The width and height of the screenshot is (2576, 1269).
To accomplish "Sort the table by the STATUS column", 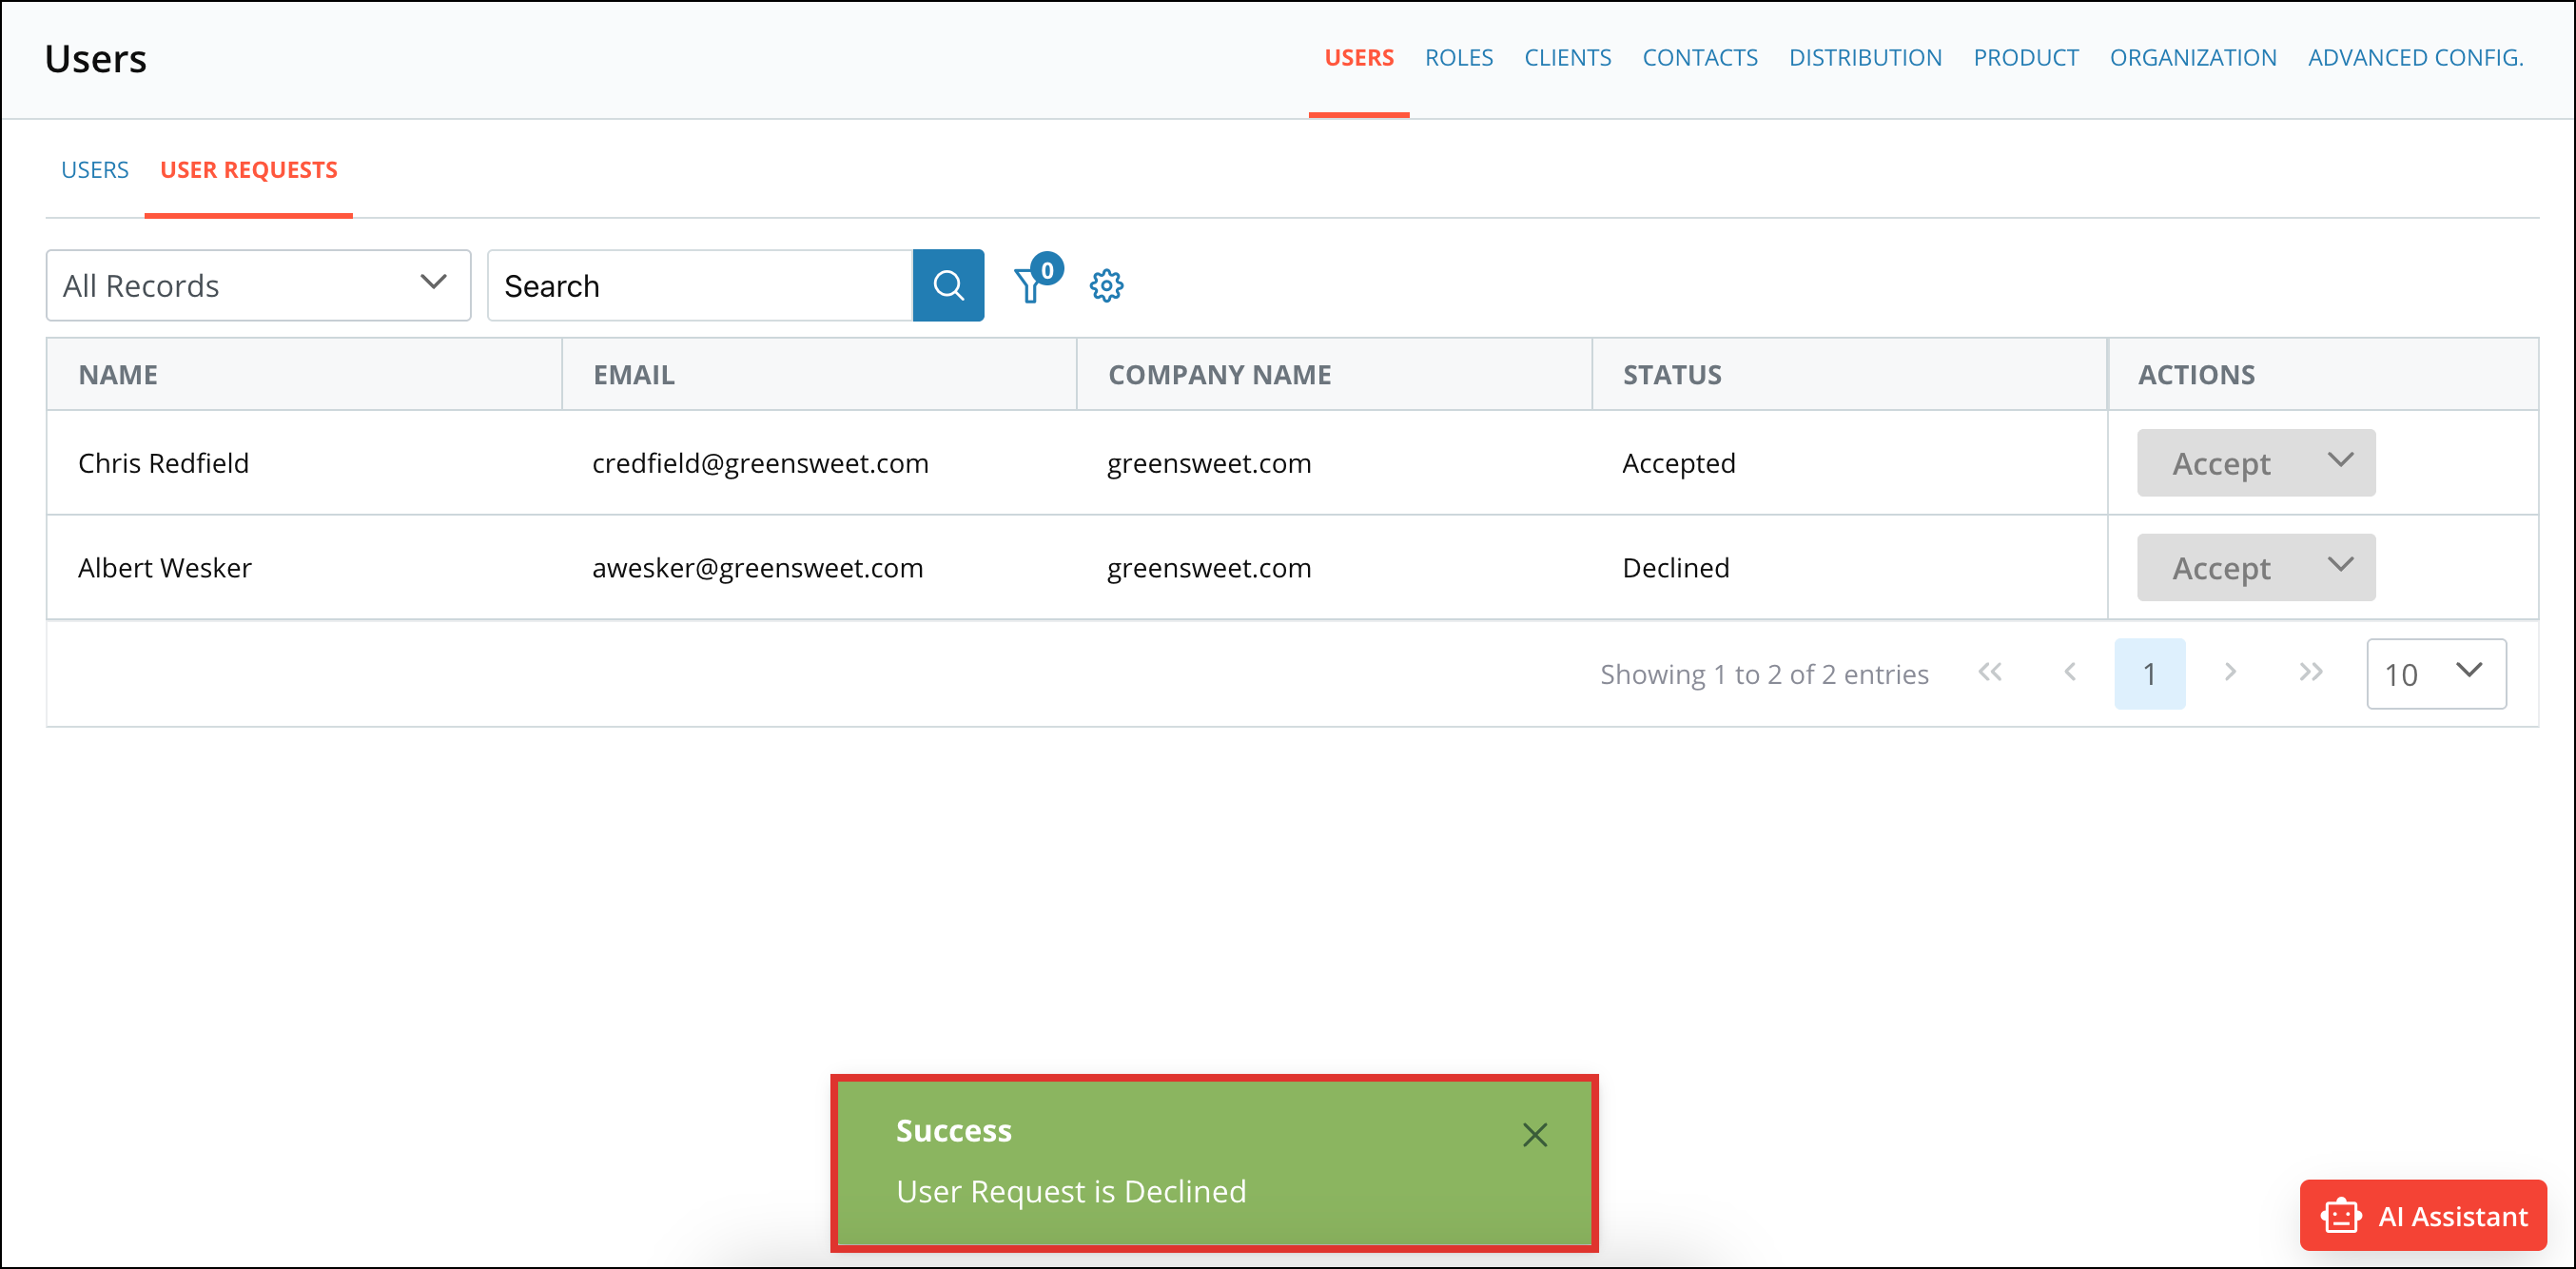I will tap(1671, 374).
